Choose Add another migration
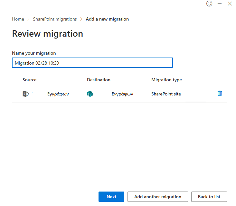Viewport: 236px width, 206px height. [x=157, y=197]
